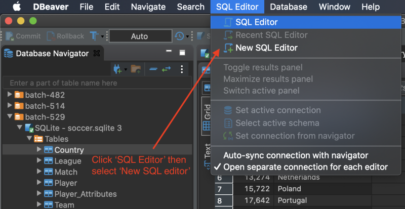The image size is (405, 209).
Task: Click the Netherlands cell in row 6
Action: click(x=322, y=178)
